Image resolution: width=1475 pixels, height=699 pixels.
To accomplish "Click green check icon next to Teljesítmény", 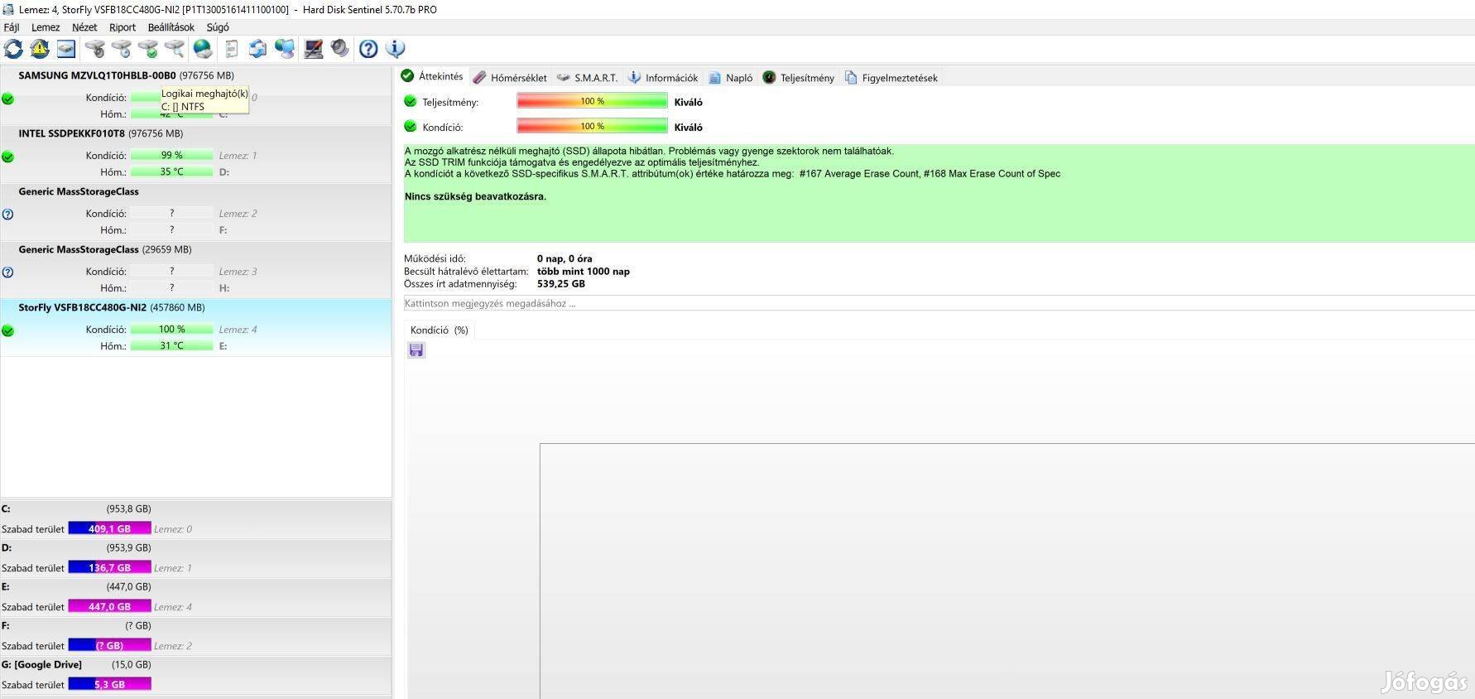I will 410,102.
